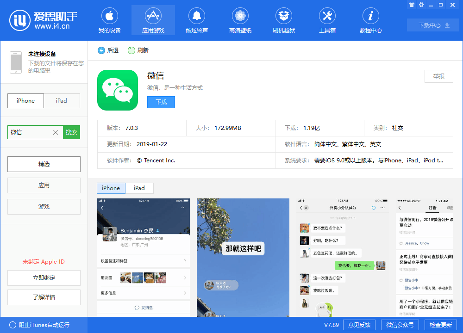
Task: Open 酷炫铃声 ringtones section
Action: pos(197,20)
